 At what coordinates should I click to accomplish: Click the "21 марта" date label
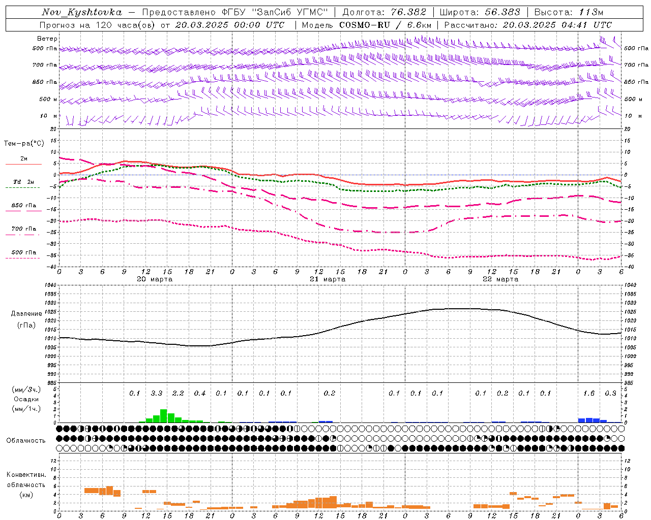tap(328, 279)
